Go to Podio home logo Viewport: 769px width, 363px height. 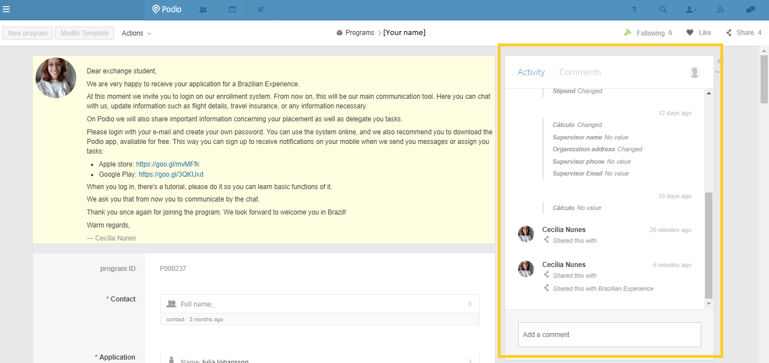coord(167,10)
